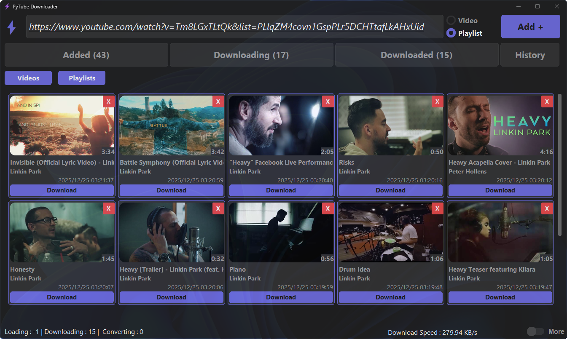
Task: Click the "Drum Idea" video title
Action: pos(355,270)
